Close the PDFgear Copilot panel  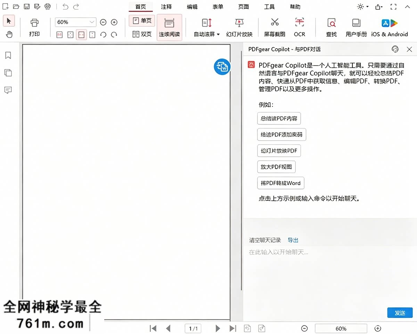(x=409, y=49)
